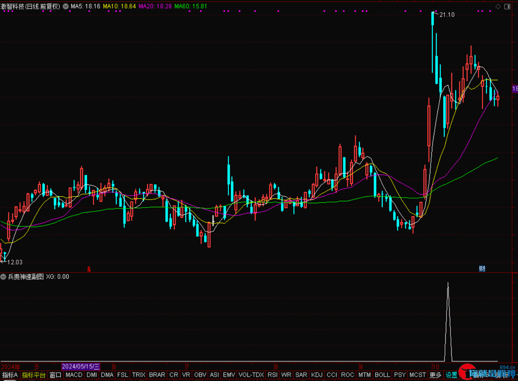Open the 指标A tab
The image size is (518, 381).
pyautogui.click(x=10, y=375)
